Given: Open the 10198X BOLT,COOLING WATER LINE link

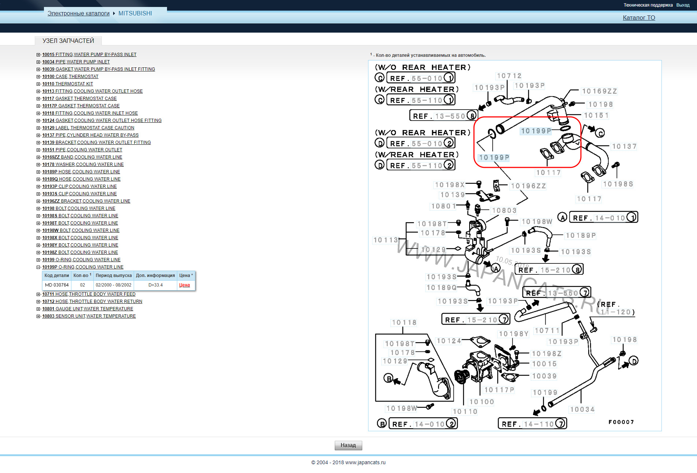Looking at the screenshot, I should coord(80,238).
